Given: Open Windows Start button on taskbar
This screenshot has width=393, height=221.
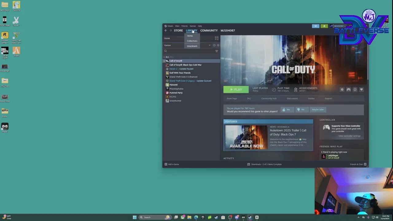Looking at the screenshot, I should click(x=134, y=217).
